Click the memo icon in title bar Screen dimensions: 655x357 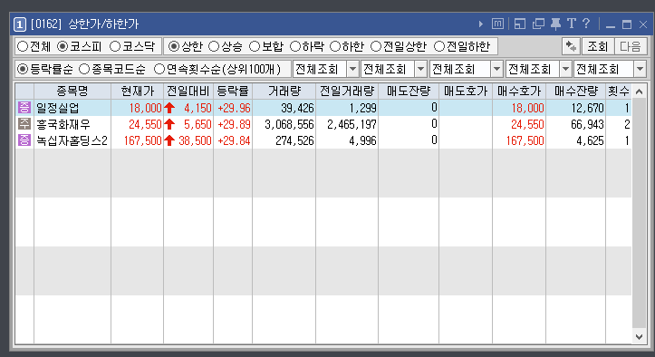tap(497, 24)
